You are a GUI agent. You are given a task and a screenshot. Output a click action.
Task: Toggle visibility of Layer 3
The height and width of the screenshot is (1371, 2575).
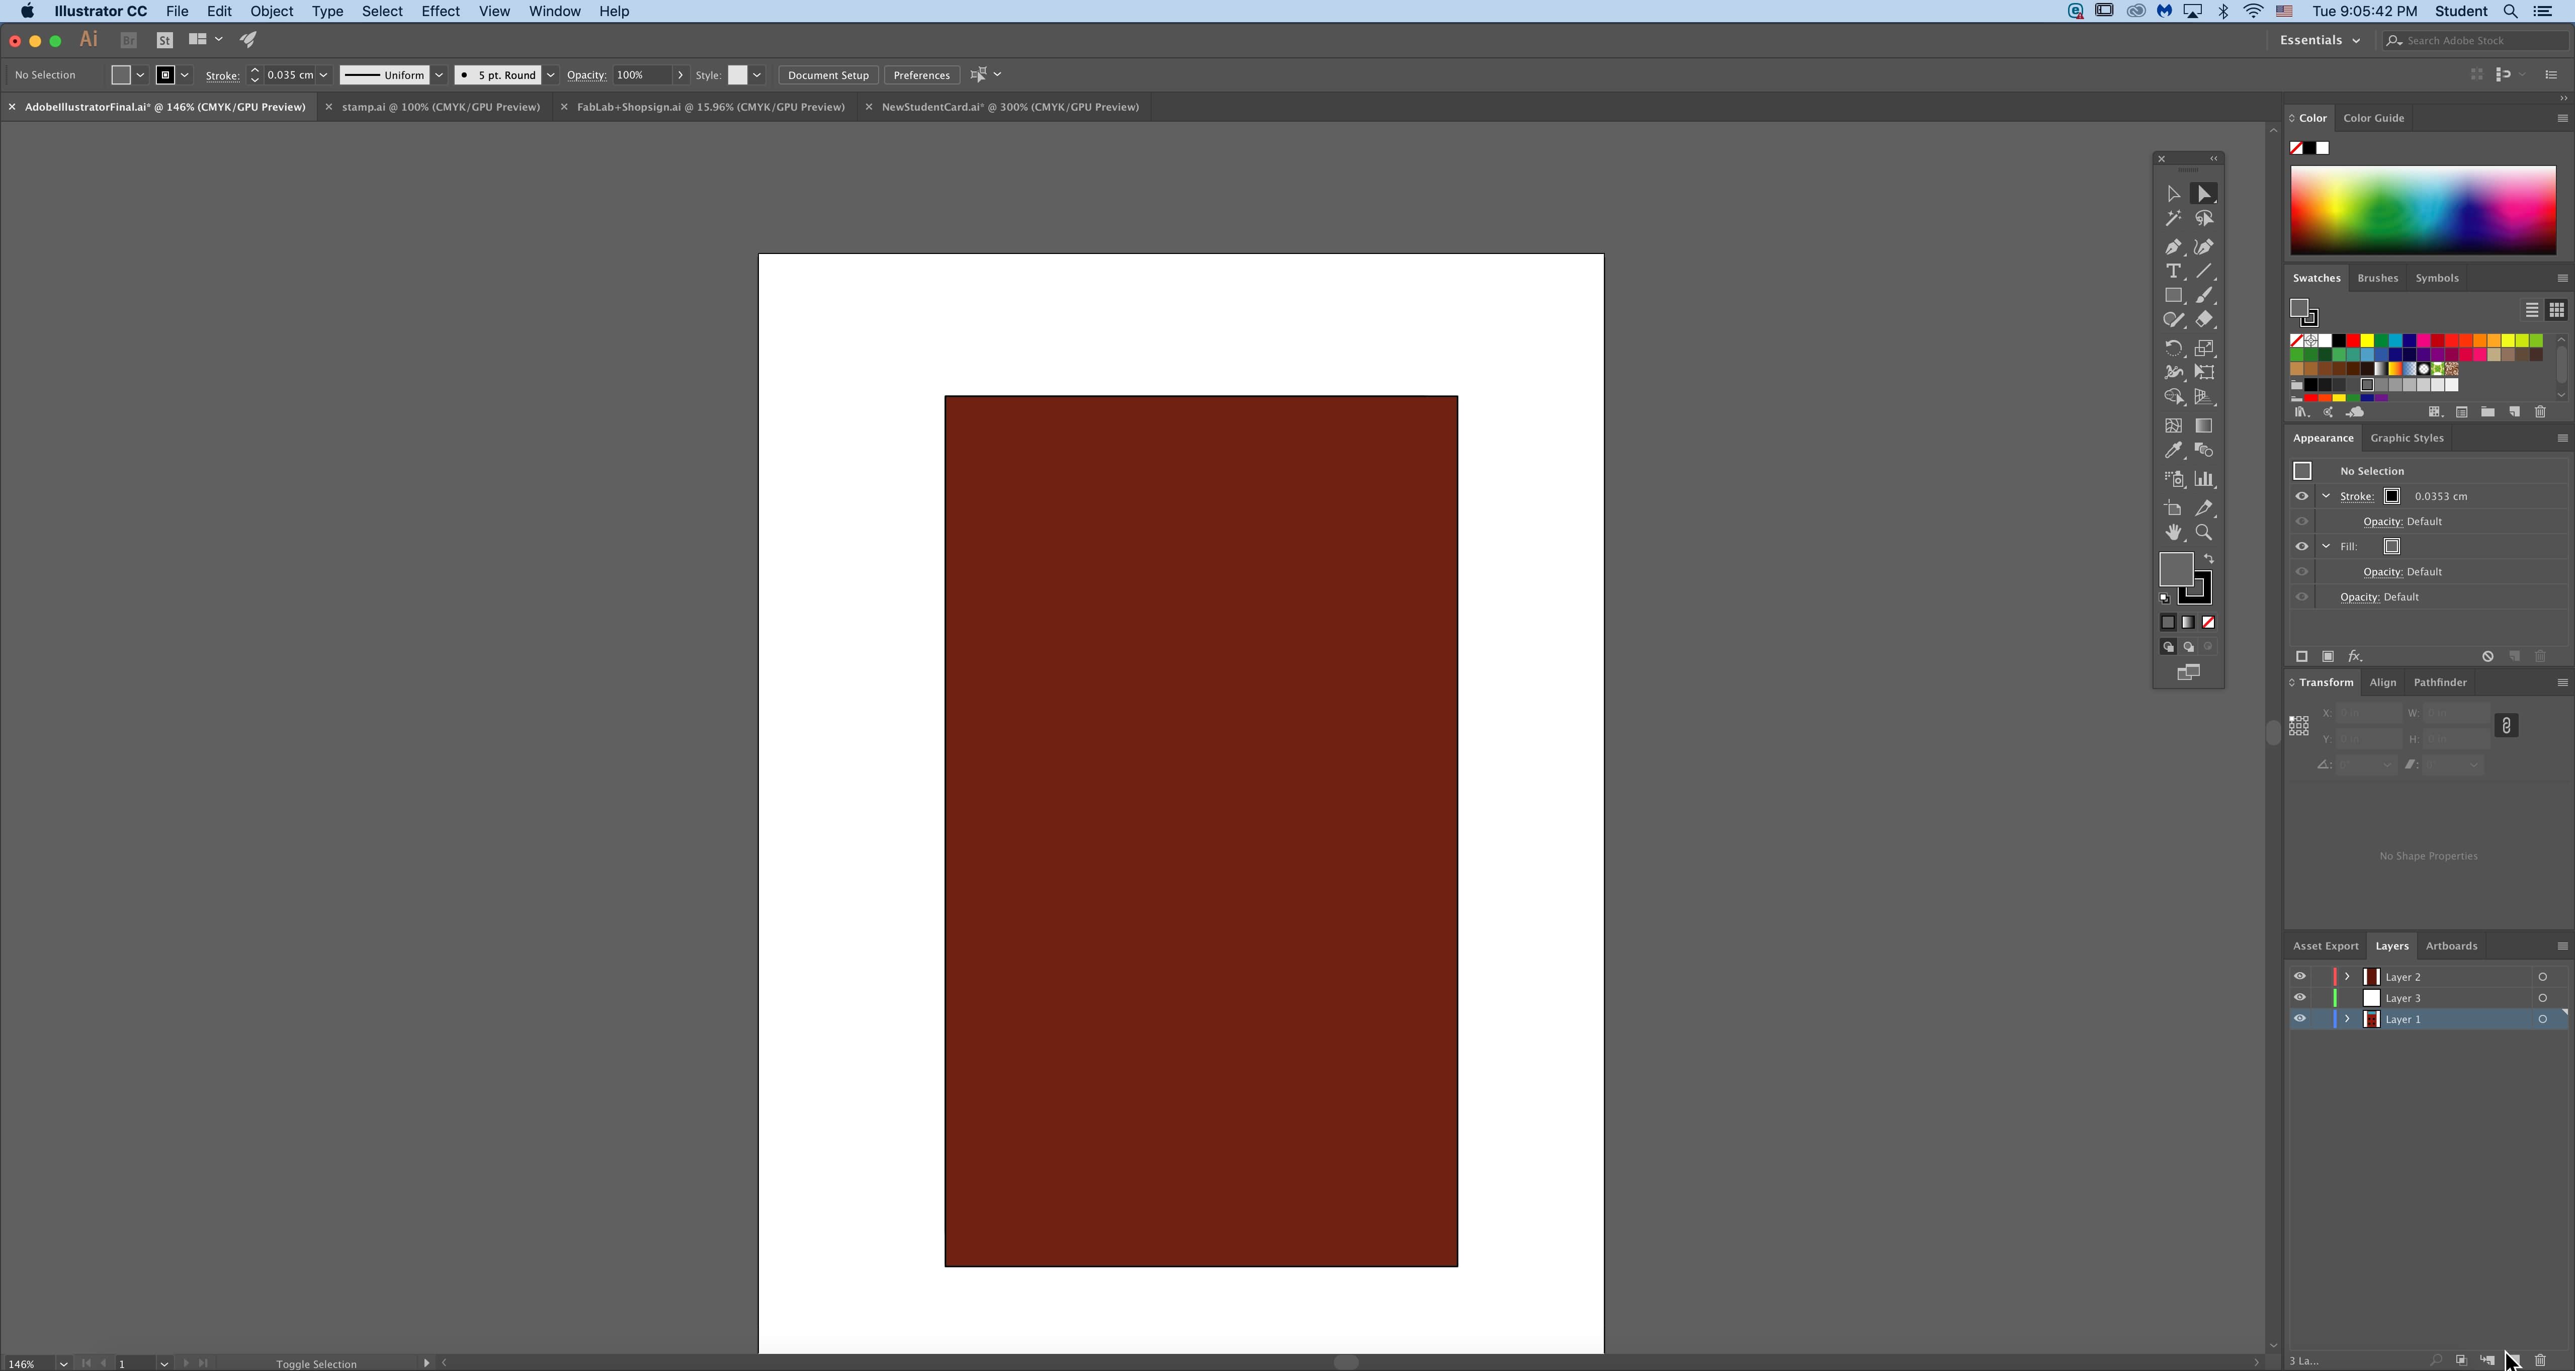pos(2300,997)
